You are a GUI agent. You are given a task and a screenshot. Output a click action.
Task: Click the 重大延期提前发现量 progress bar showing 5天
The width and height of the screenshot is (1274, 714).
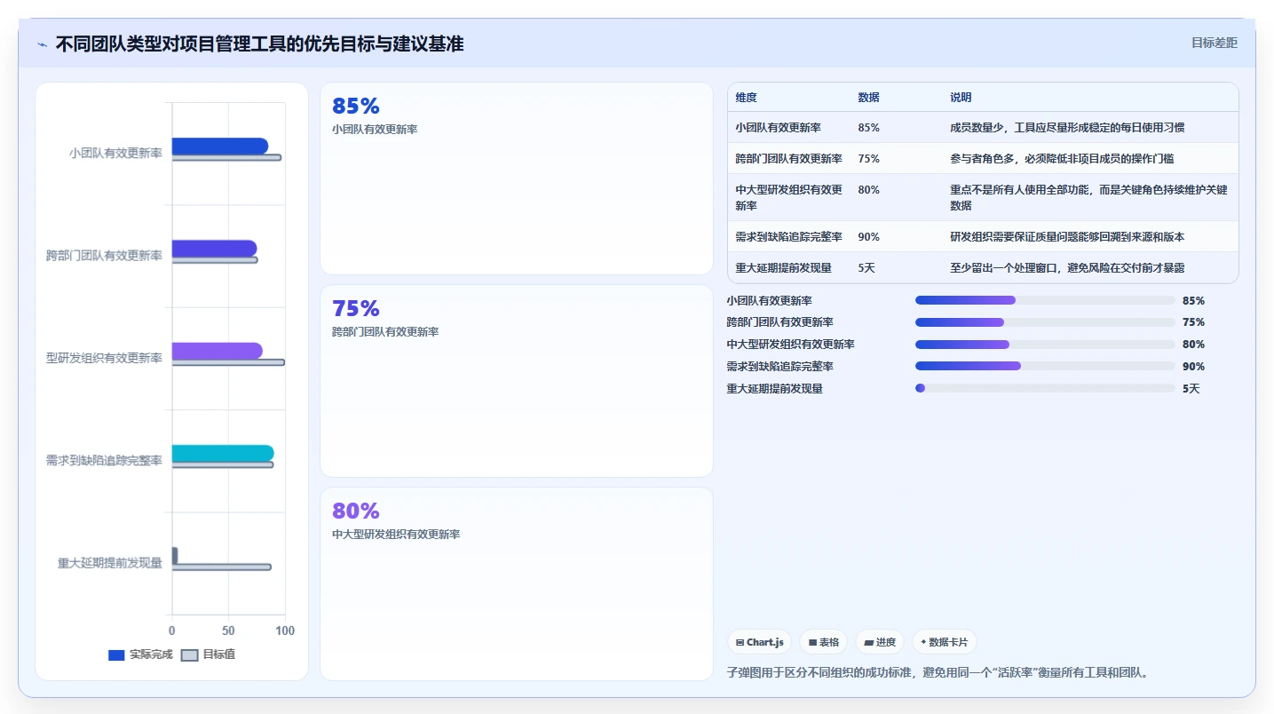(1045, 388)
